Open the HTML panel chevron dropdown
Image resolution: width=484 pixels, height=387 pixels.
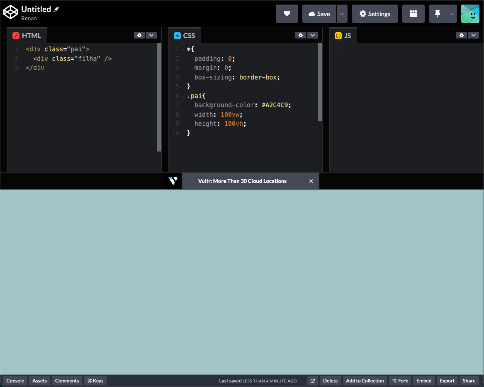pyautogui.click(x=151, y=35)
